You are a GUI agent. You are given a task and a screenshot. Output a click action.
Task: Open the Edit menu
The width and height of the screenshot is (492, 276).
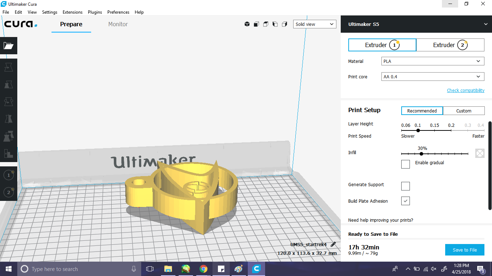point(18,12)
